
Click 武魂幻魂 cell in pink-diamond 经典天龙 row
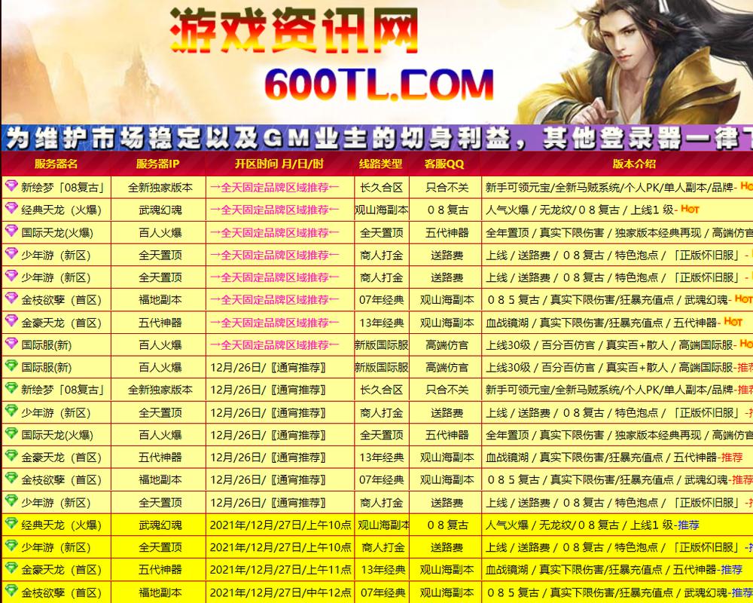tap(160, 210)
